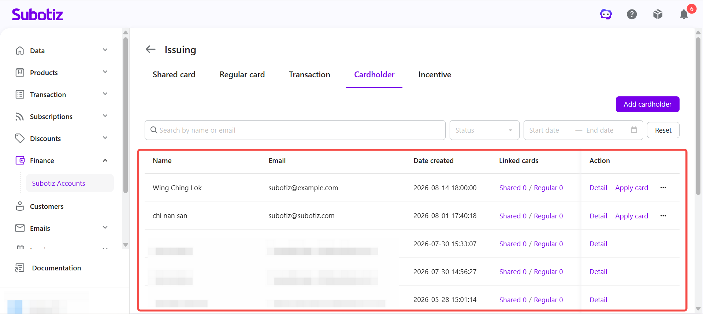Open Detail for 2026-05-28 15:01:14 row
Screen dimensions: 703x314
[x=598, y=300]
